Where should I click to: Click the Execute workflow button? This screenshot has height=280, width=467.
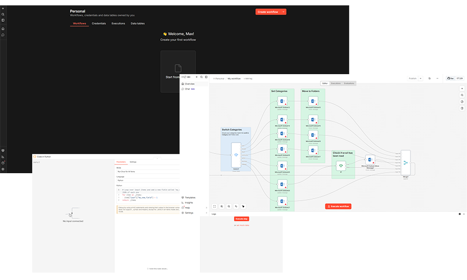pyautogui.click(x=338, y=206)
